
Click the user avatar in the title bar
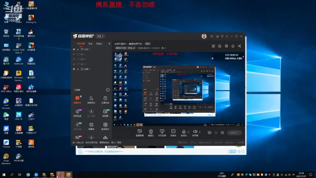[204, 36]
